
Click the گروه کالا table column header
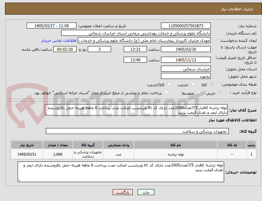(x=88, y=145)
